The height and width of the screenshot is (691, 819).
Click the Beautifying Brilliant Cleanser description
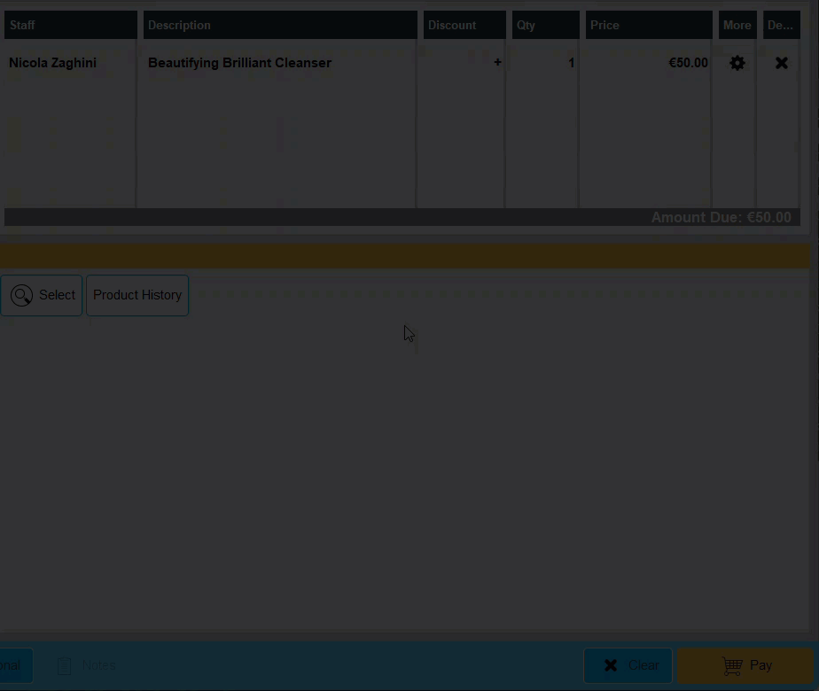coord(239,63)
